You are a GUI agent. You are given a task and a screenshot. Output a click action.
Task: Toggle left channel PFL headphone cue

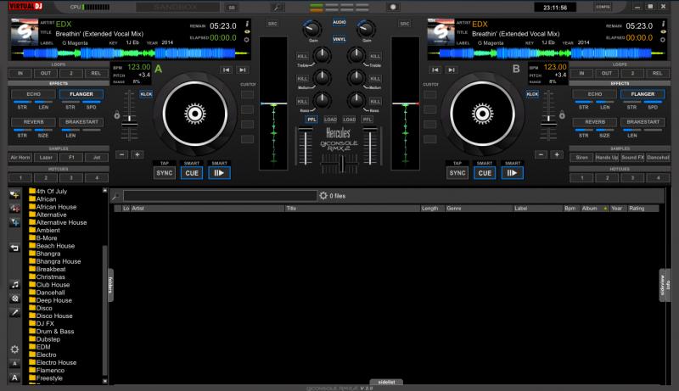tap(311, 120)
